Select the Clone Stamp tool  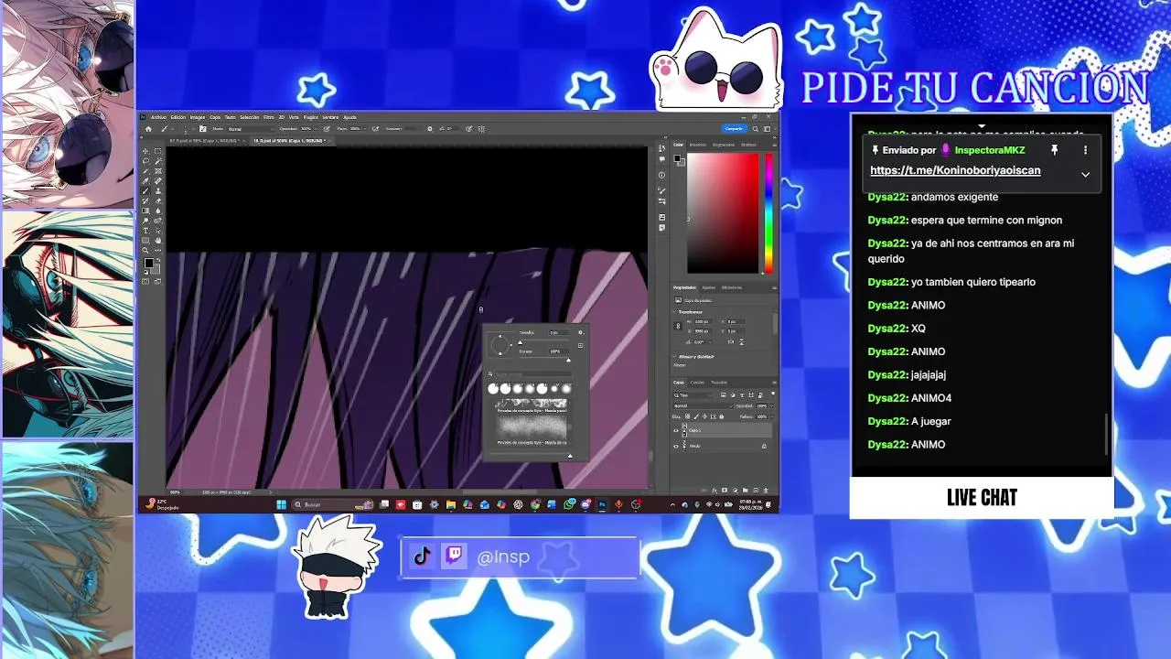tap(157, 190)
